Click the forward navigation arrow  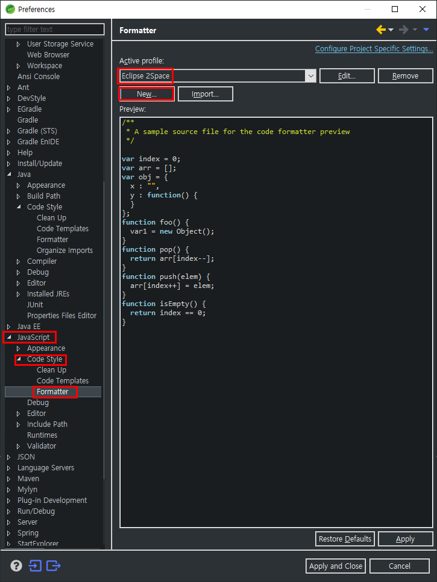point(404,30)
